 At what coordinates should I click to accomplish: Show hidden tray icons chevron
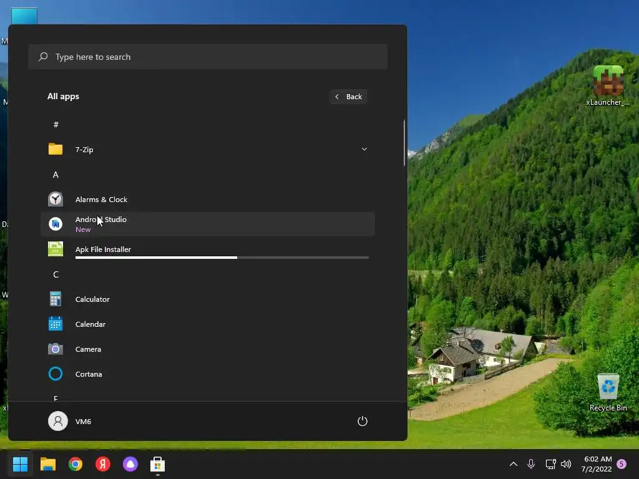pyautogui.click(x=514, y=463)
